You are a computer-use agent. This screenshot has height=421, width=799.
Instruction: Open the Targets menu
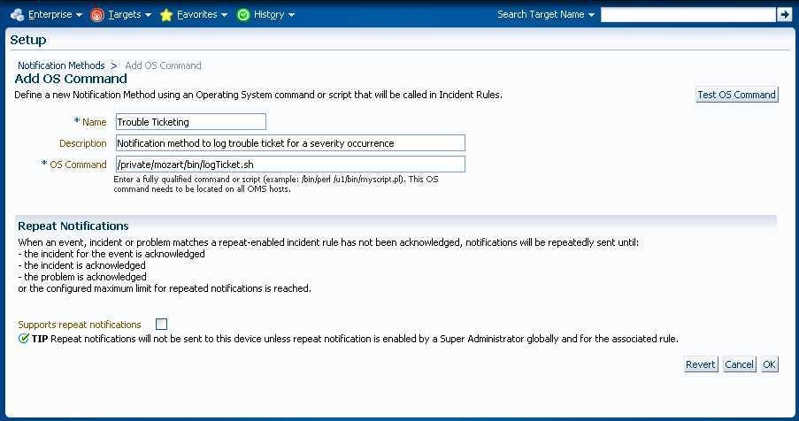(x=125, y=15)
